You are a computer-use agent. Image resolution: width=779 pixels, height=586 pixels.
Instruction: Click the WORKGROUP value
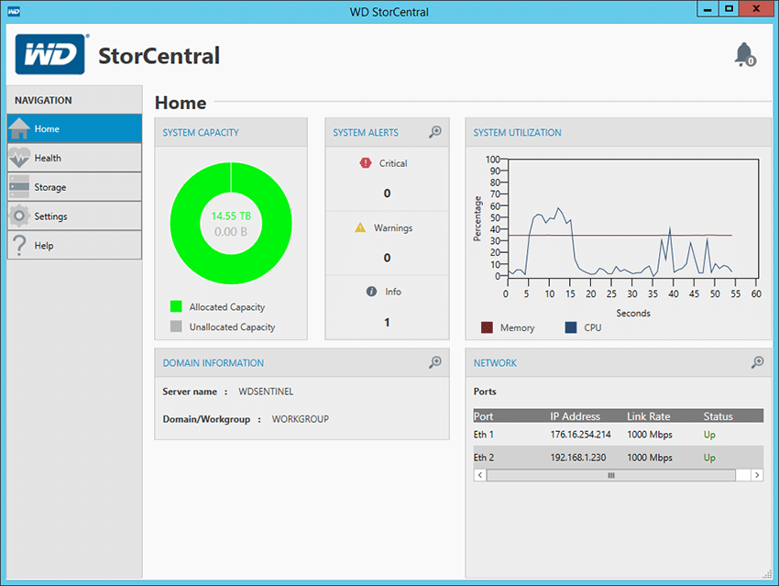[300, 419]
